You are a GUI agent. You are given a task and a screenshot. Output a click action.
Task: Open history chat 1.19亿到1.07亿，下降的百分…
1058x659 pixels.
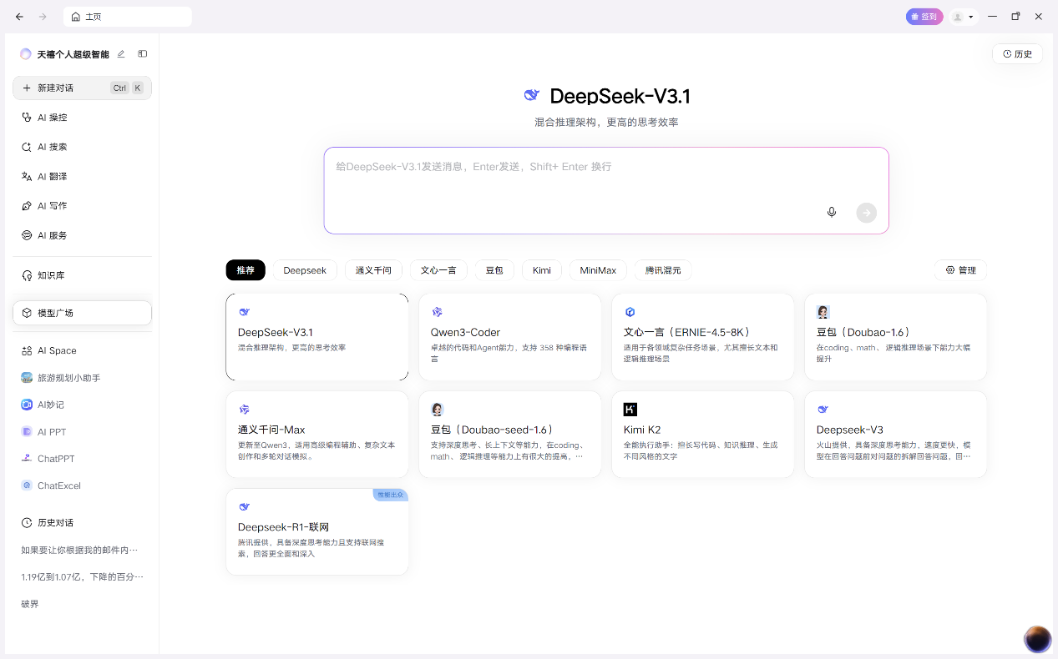click(82, 576)
